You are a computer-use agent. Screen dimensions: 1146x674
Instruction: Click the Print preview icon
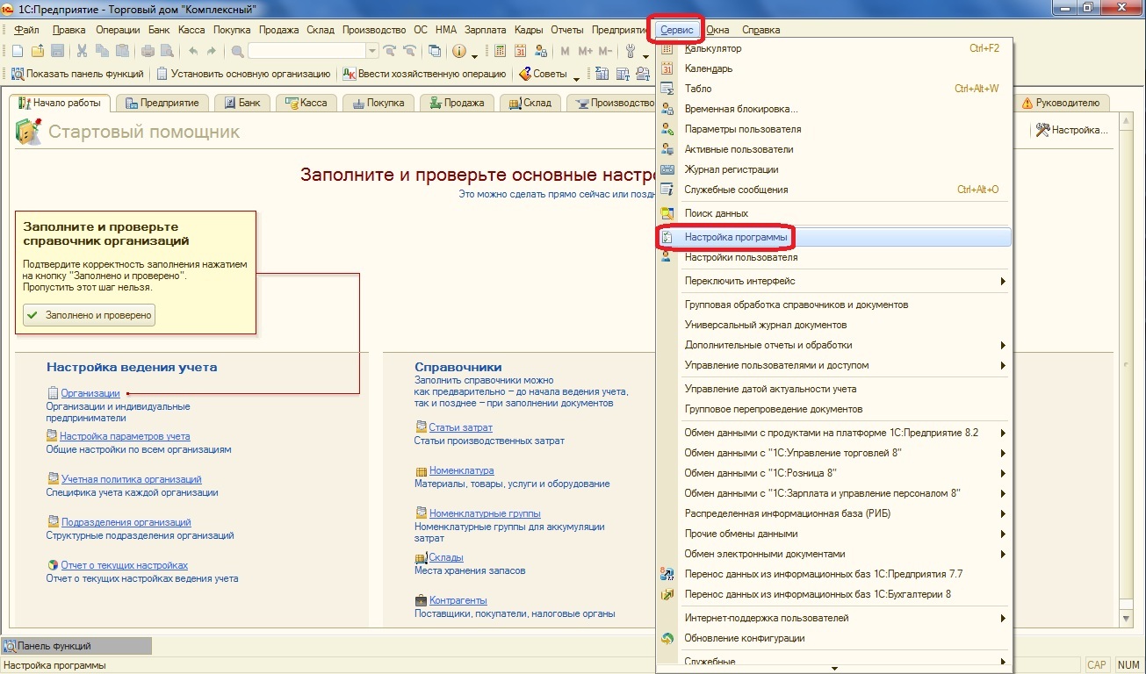click(x=167, y=51)
